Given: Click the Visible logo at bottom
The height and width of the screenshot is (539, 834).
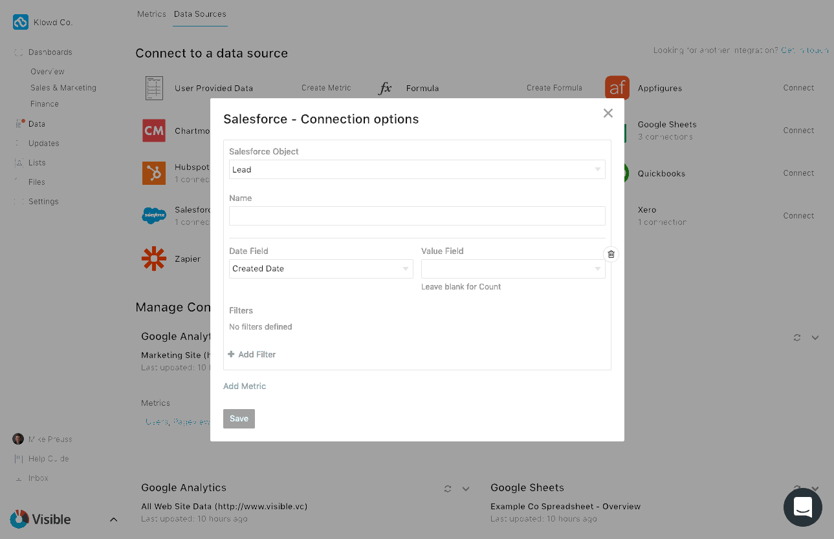Looking at the screenshot, I should point(40,519).
